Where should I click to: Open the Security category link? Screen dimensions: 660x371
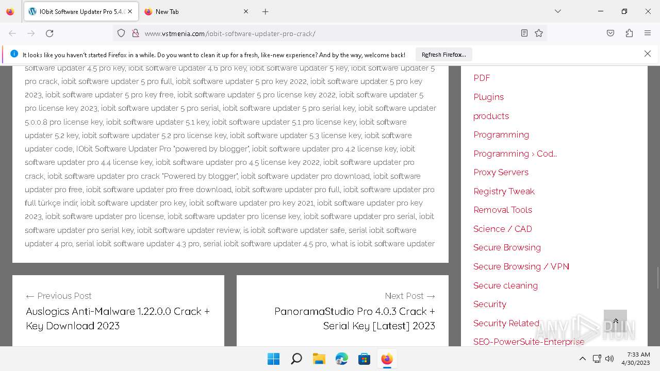[490, 304]
